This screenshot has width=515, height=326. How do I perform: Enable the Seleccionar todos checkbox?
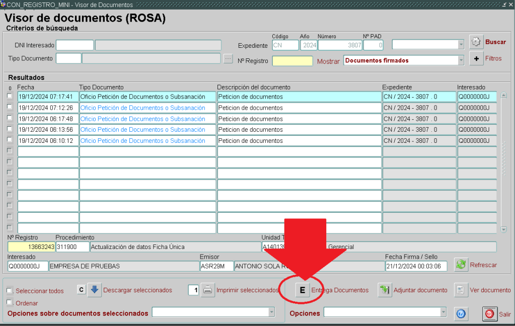(10, 291)
